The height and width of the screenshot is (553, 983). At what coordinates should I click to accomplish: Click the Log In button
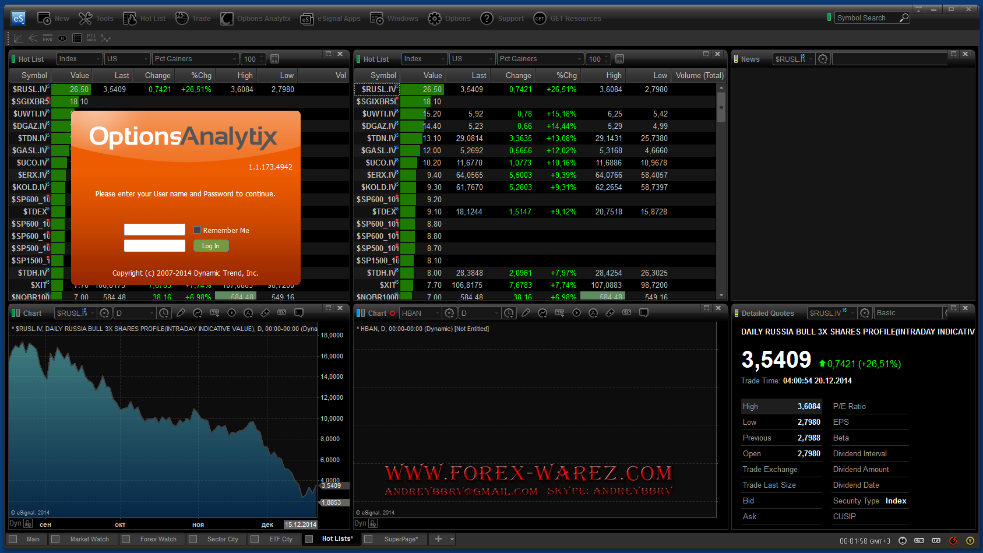211,246
